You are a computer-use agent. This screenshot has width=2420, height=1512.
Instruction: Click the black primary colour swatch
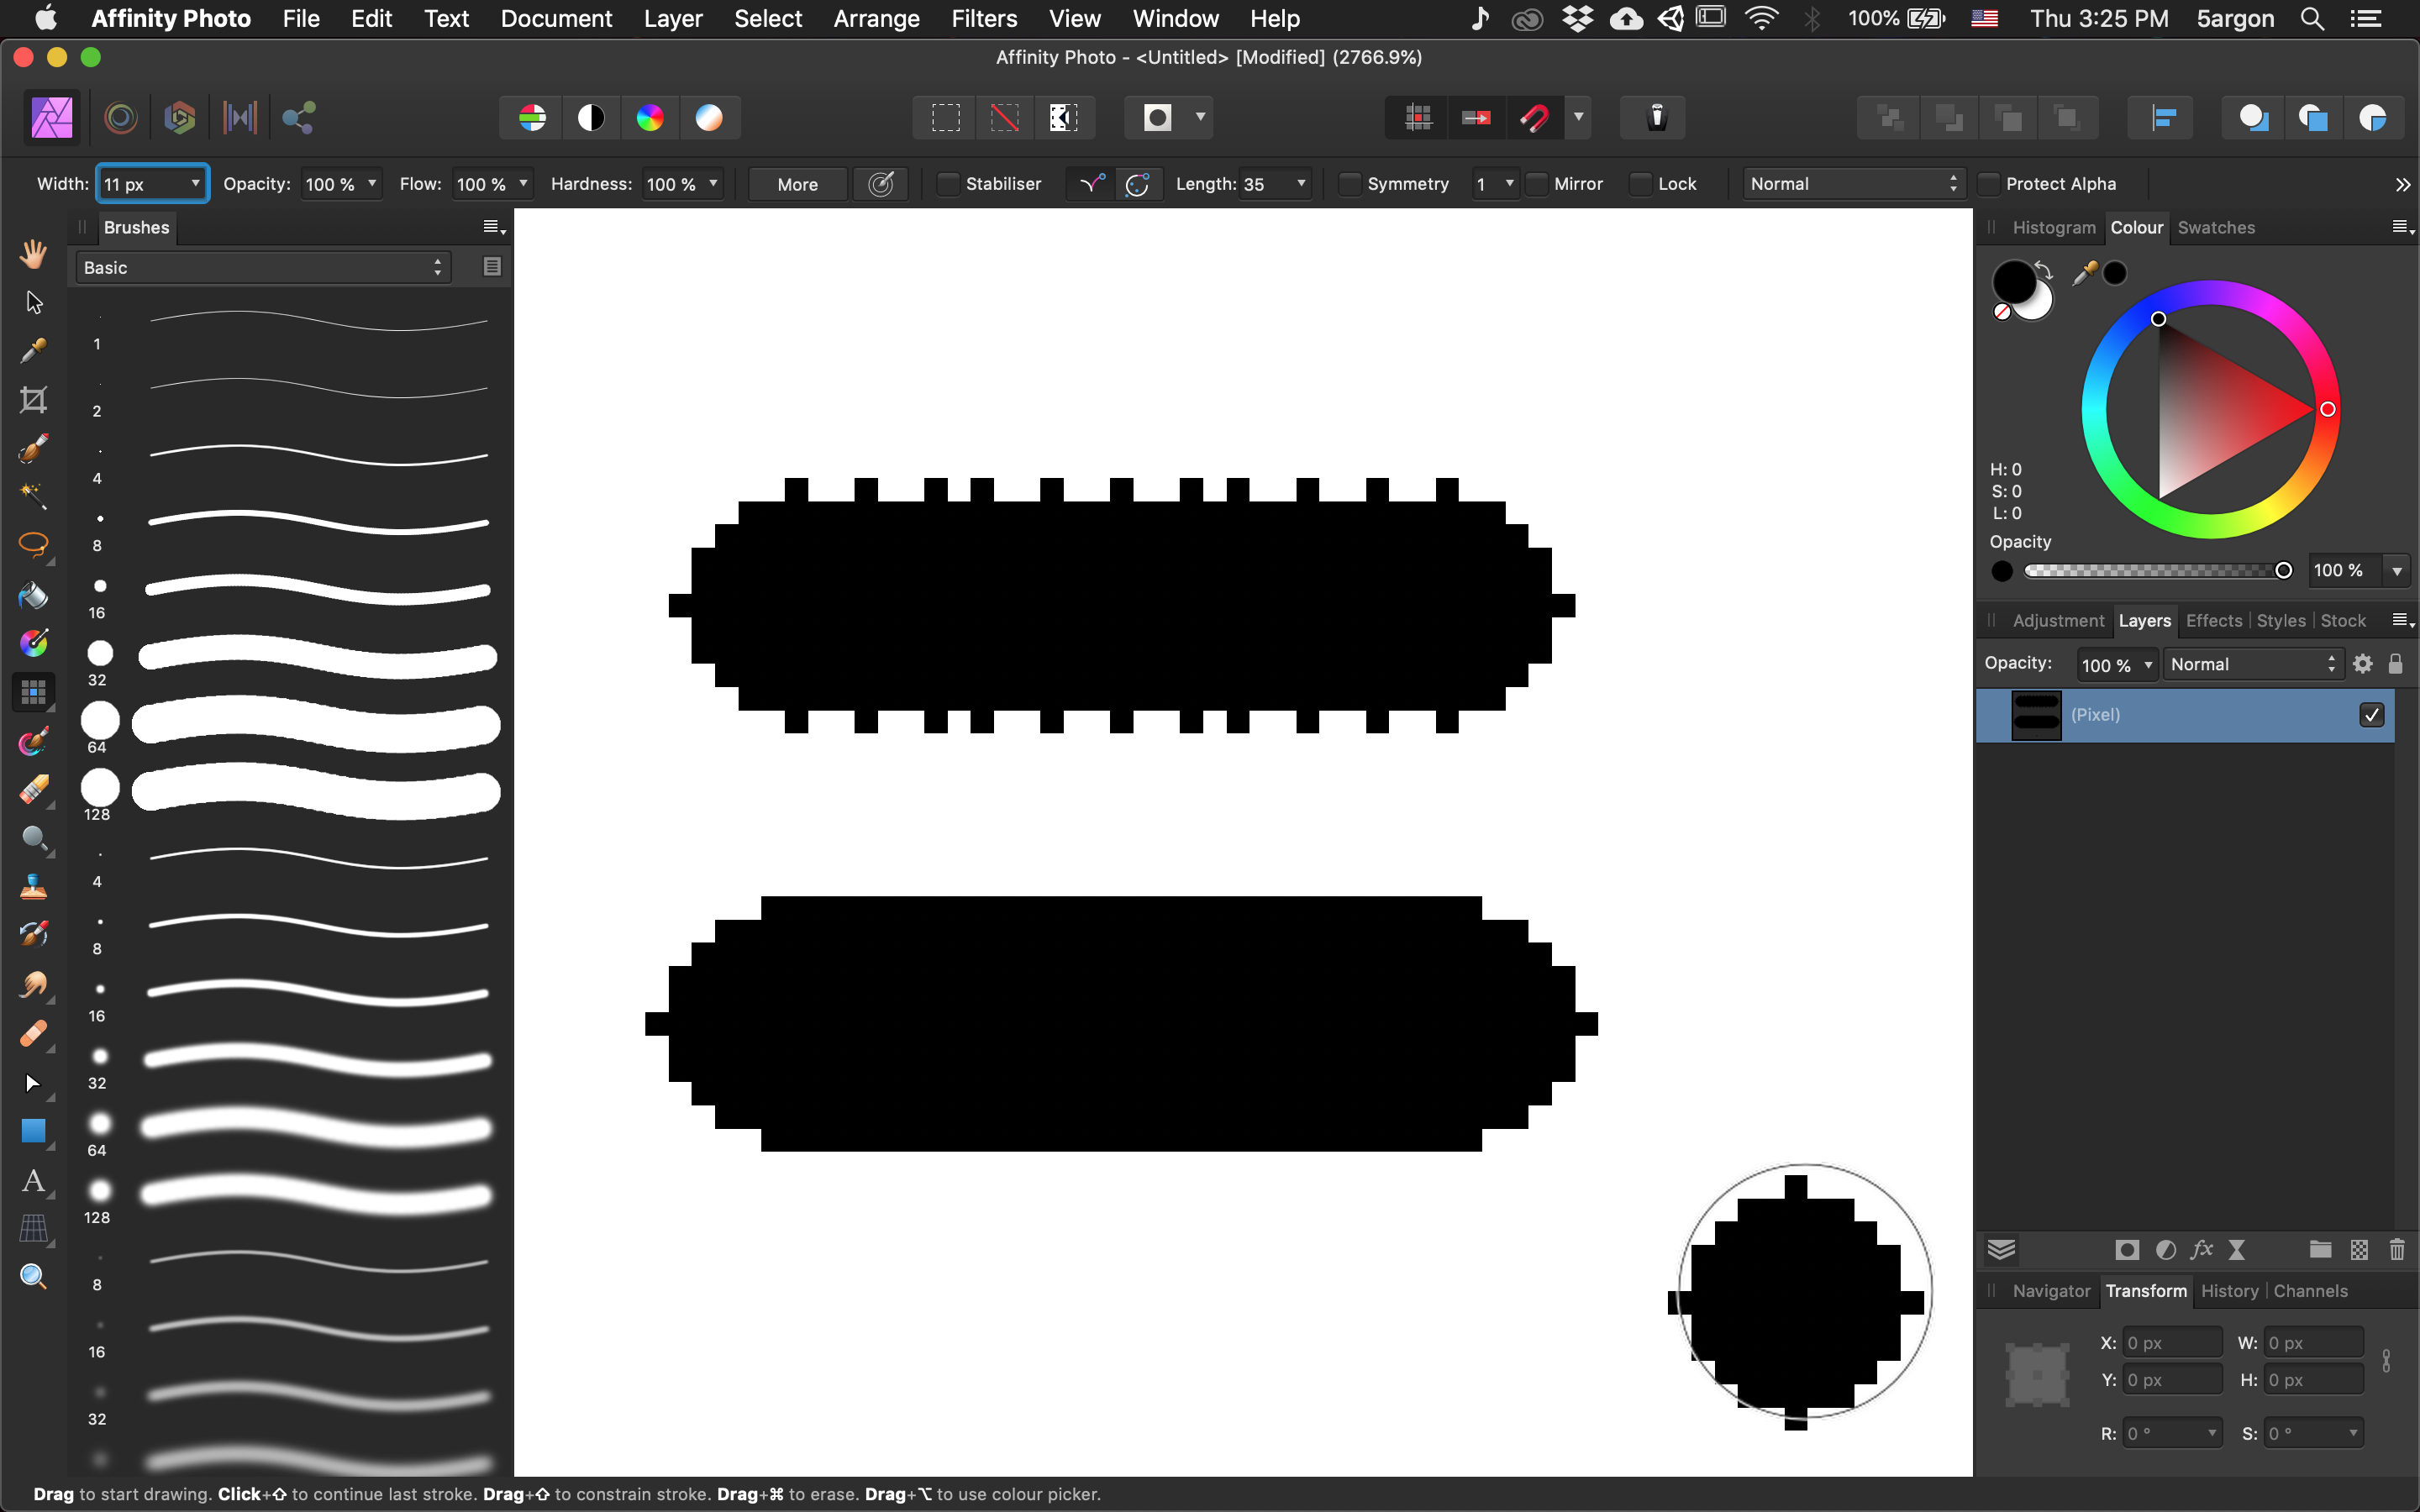pyautogui.click(x=2014, y=282)
